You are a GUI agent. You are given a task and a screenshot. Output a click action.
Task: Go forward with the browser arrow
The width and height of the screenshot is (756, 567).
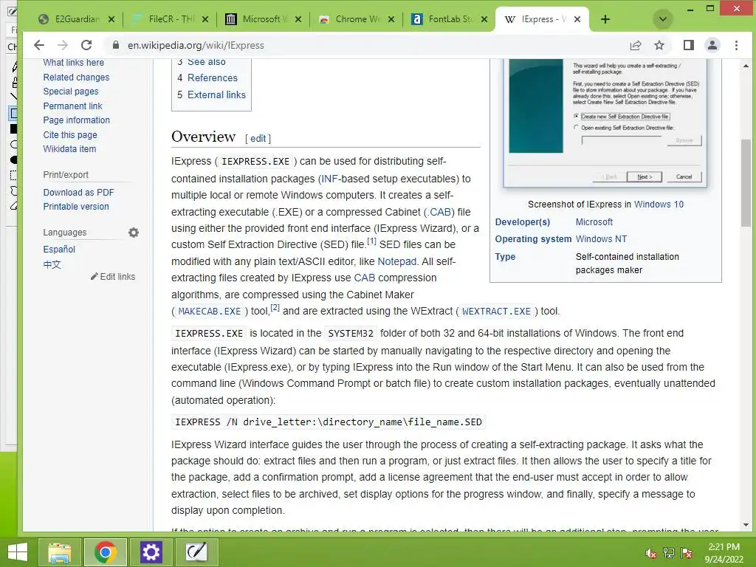63,45
